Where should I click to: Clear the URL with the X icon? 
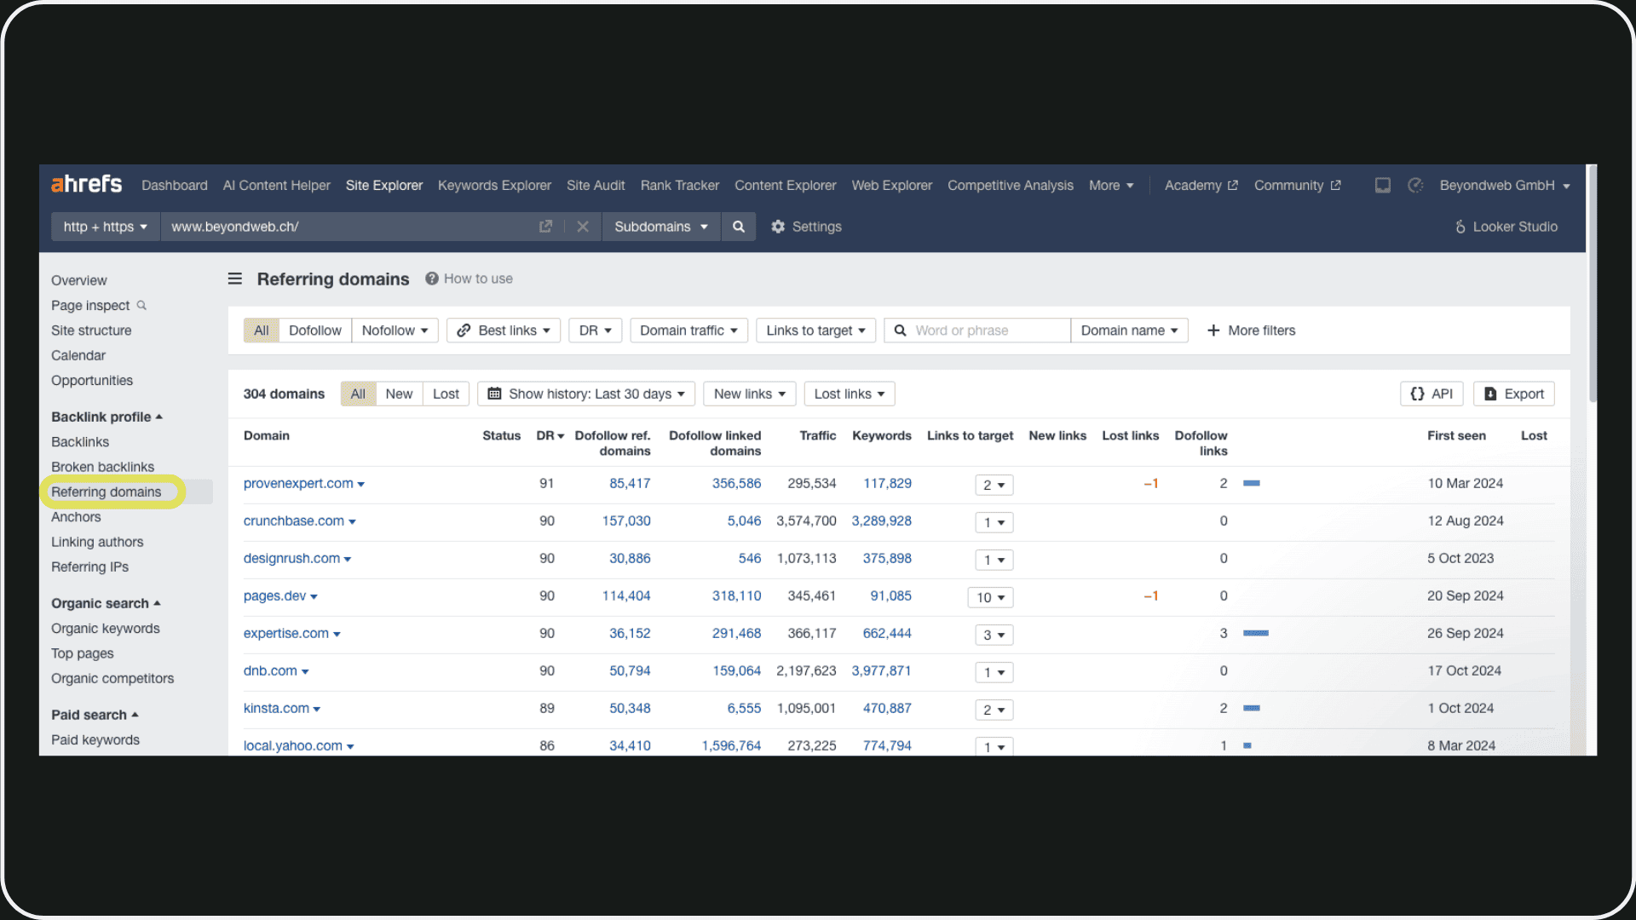point(583,227)
